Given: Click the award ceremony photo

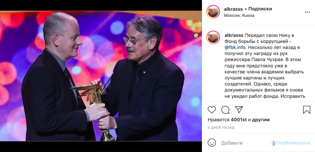Looking at the screenshot, I should click(x=101, y=76).
